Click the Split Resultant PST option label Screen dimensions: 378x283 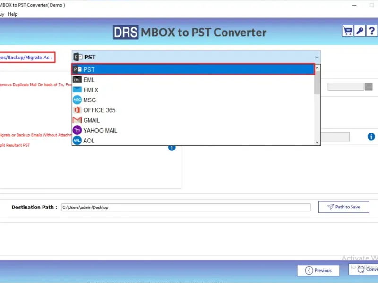(x=15, y=145)
